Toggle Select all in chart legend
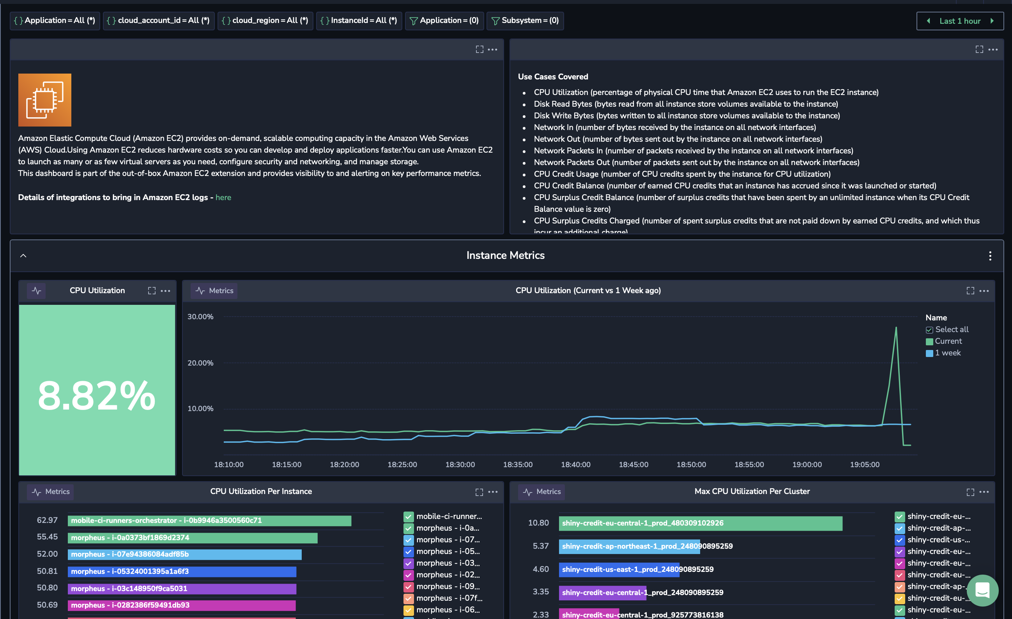 (929, 330)
